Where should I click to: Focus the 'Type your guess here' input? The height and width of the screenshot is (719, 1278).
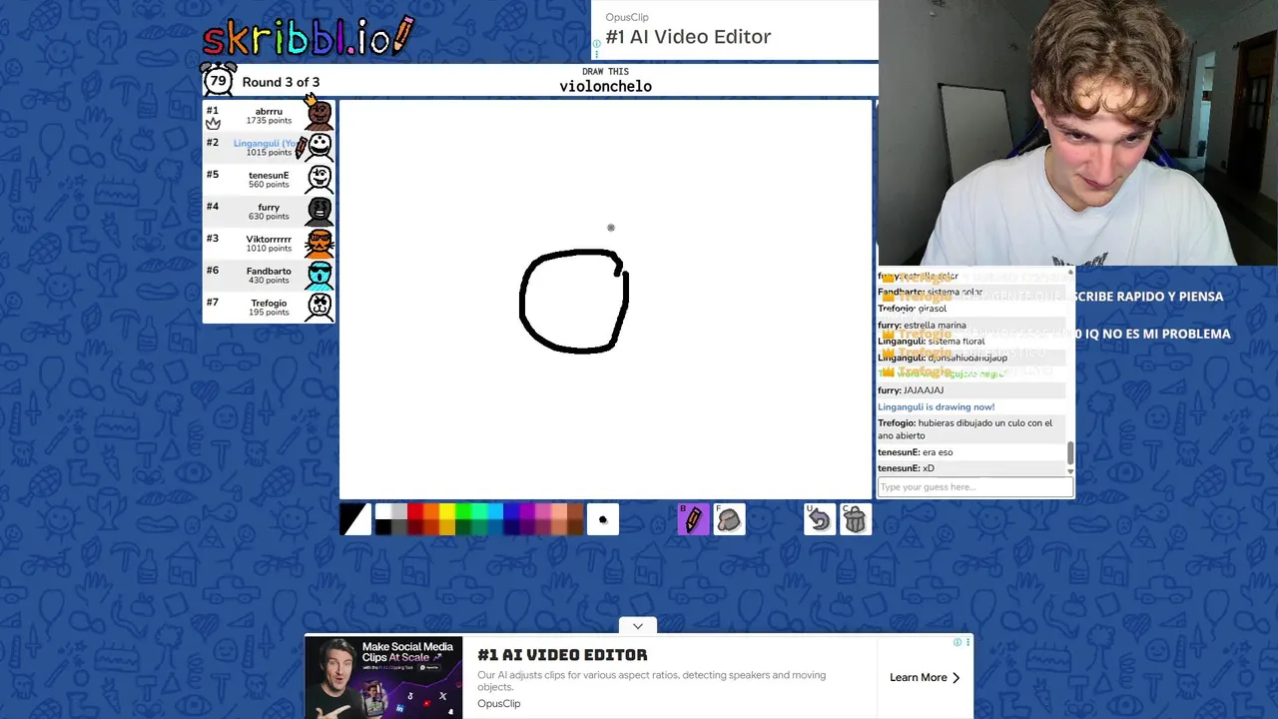[x=975, y=487]
